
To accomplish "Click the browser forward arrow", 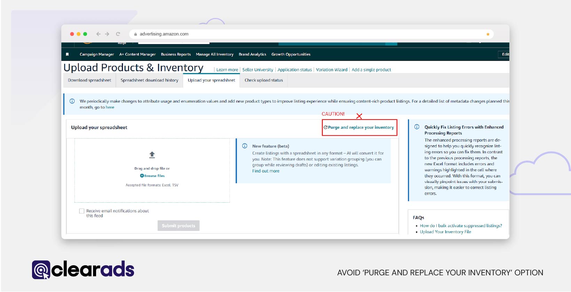I will click(x=107, y=34).
